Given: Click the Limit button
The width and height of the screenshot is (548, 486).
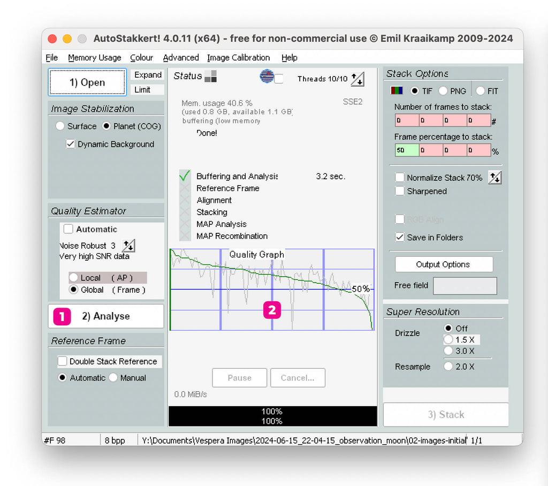Looking at the screenshot, I should 148,89.
